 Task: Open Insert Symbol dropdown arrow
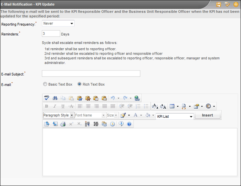coord(214,106)
